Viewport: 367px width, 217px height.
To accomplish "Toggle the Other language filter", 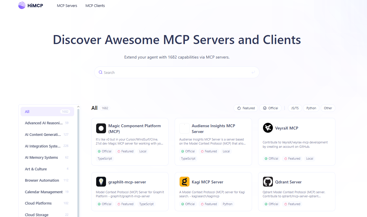I will tap(328, 108).
